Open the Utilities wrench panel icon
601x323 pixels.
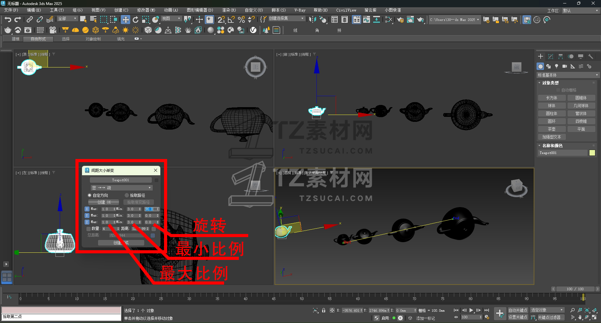coord(591,57)
